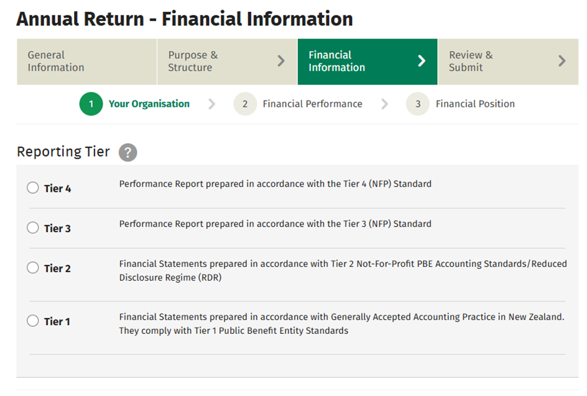The width and height of the screenshot is (587, 396).
Task: Click the question mark beside Reporting Tier
Action: [127, 152]
